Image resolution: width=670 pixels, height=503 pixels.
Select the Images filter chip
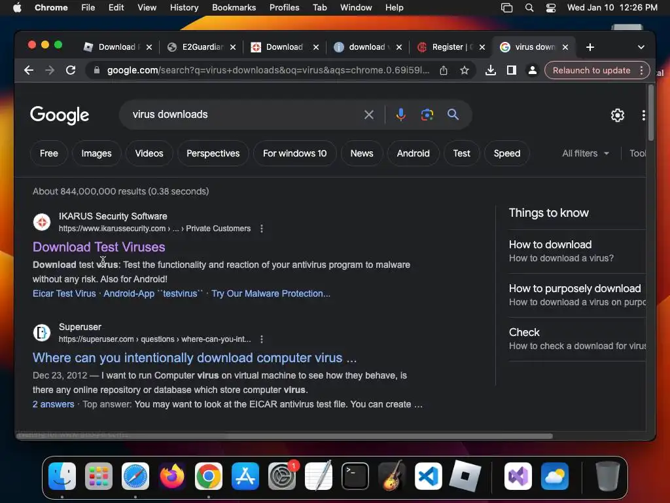[97, 153]
